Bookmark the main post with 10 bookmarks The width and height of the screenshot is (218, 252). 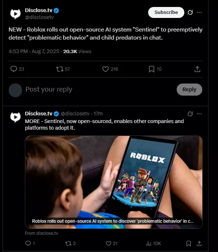pos(151,69)
